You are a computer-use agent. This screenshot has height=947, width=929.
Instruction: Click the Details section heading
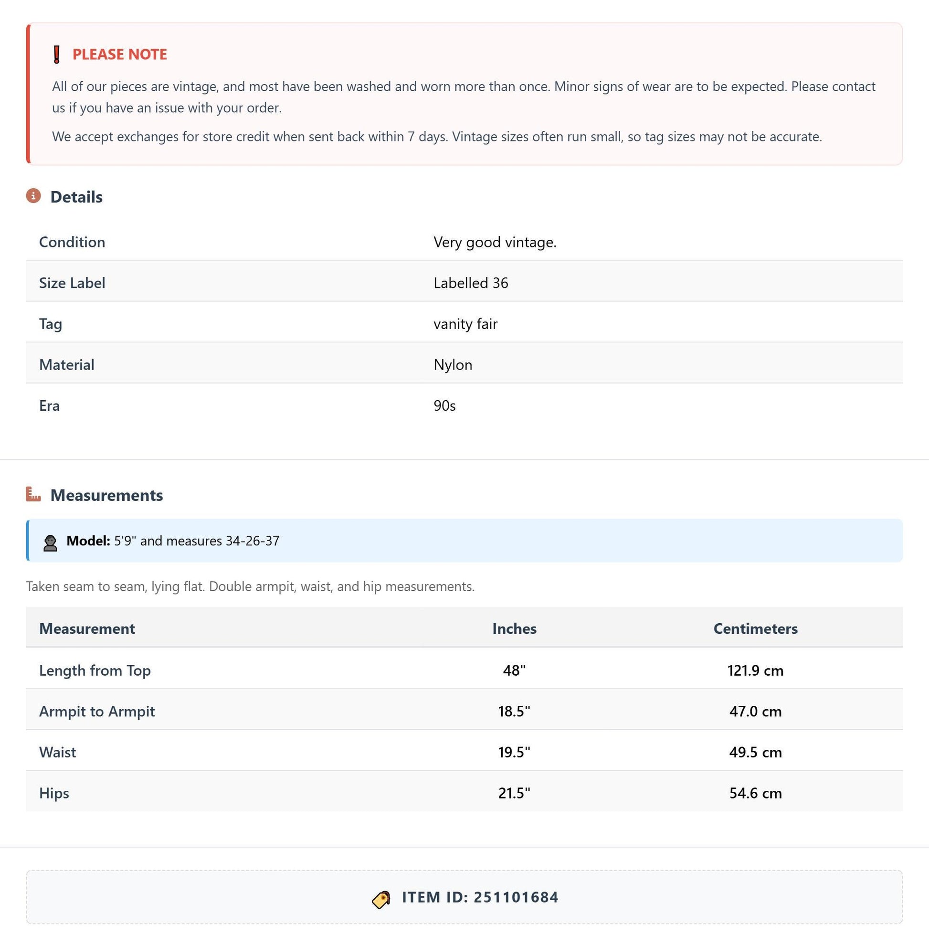(76, 197)
